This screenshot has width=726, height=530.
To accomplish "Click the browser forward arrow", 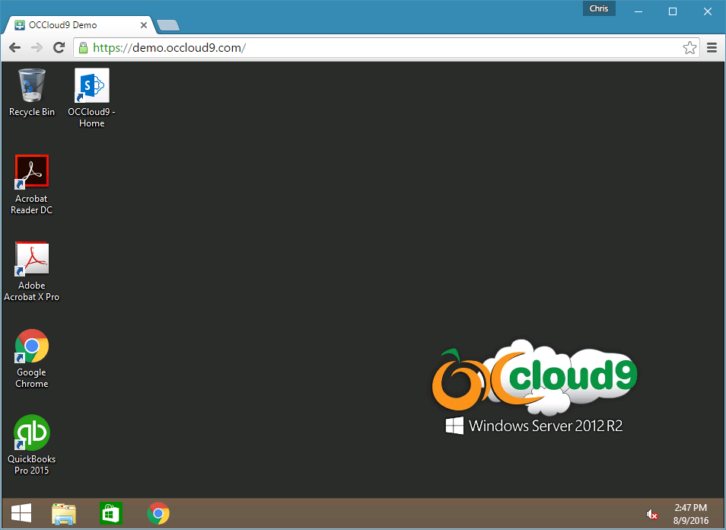I will [x=37, y=47].
